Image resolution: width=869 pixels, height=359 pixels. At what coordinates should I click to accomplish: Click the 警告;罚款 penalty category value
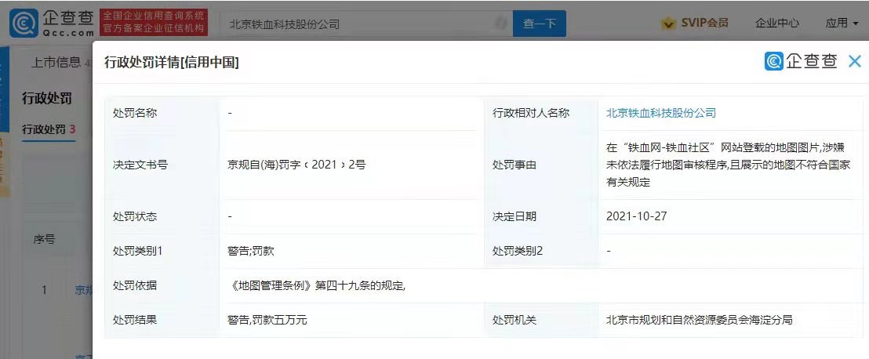click(250, 251)
